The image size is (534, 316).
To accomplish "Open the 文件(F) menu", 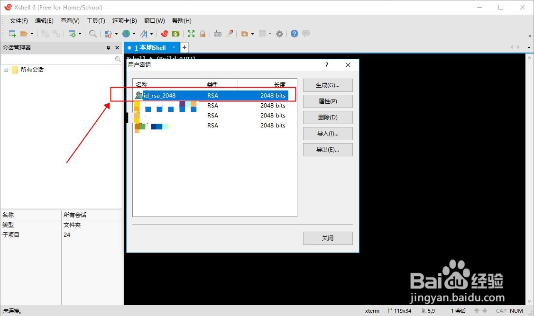I will click(x=18, y=21).
